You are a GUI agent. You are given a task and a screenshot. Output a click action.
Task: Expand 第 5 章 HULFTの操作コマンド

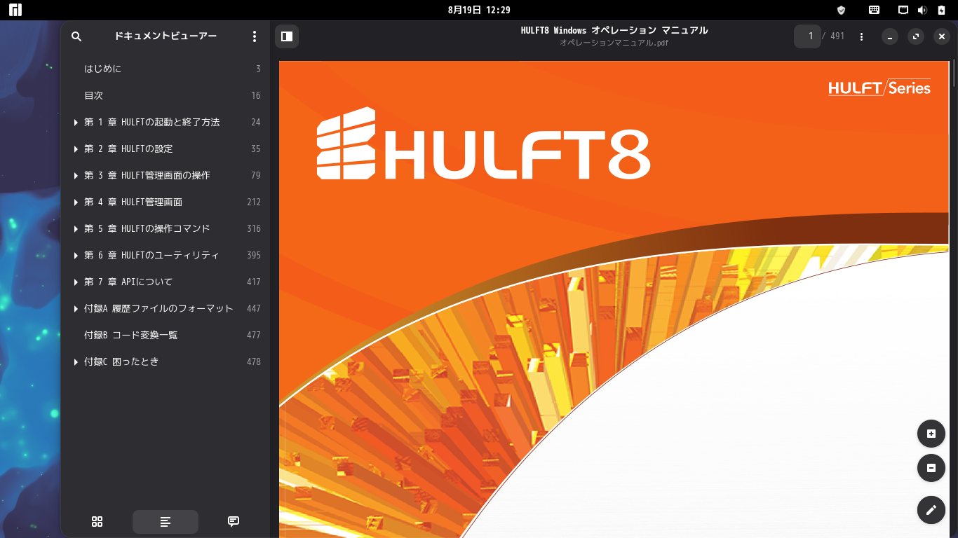tap(76, 229)
